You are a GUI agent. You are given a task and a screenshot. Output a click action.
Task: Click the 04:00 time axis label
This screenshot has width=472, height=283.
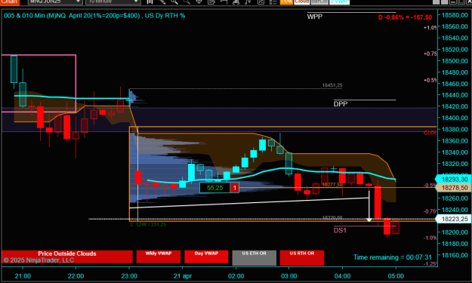[343, 276]
